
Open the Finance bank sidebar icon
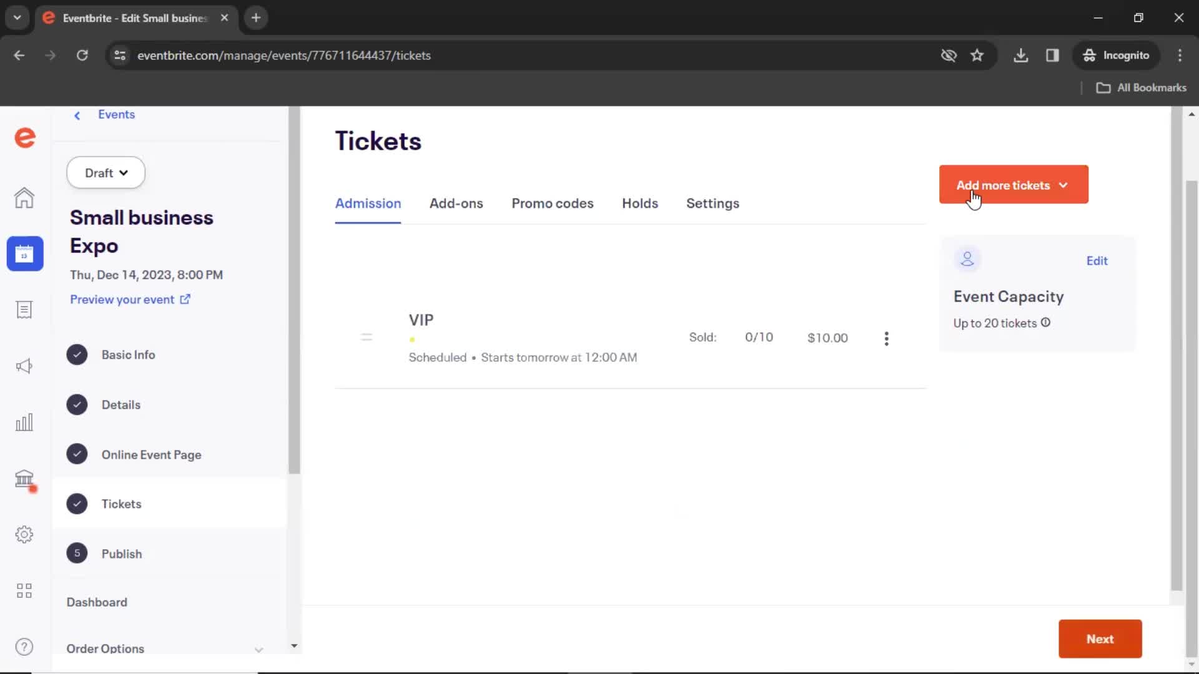tap(24, 479)
